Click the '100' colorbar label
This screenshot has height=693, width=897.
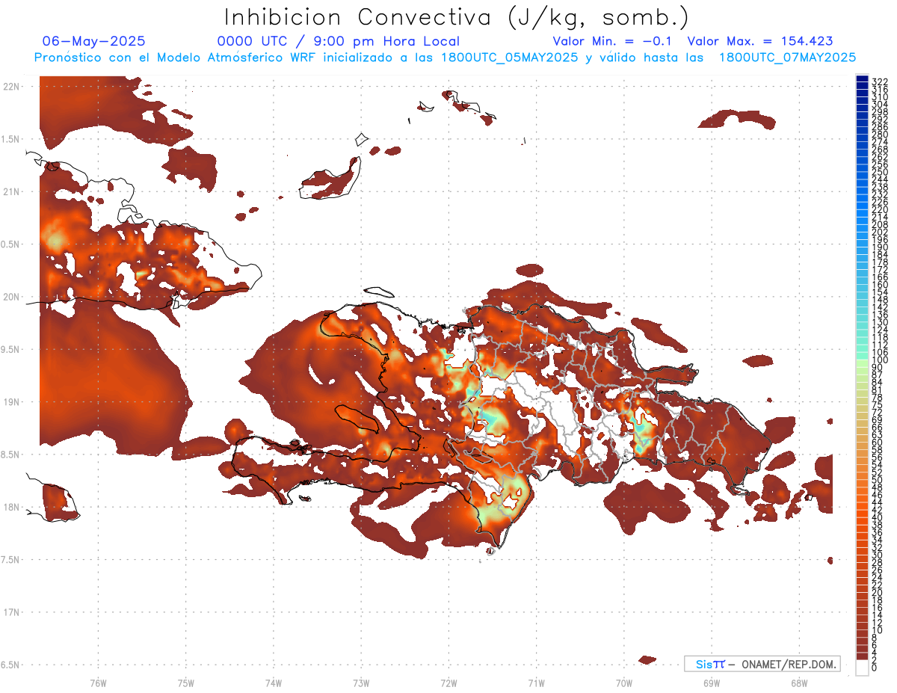879,360
